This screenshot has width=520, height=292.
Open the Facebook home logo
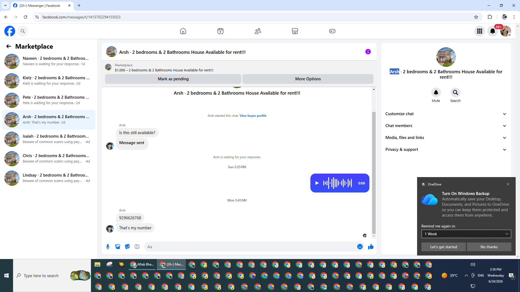click(10, 31)
